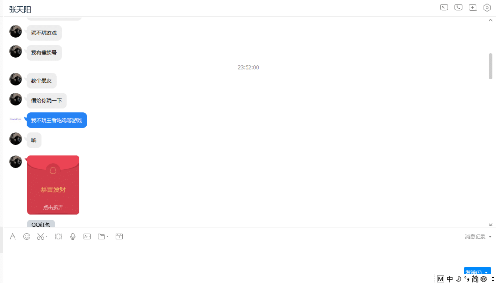
Task: Select the screenshot scissors tool
Action: pyautogui.click(x=41, y=236)
